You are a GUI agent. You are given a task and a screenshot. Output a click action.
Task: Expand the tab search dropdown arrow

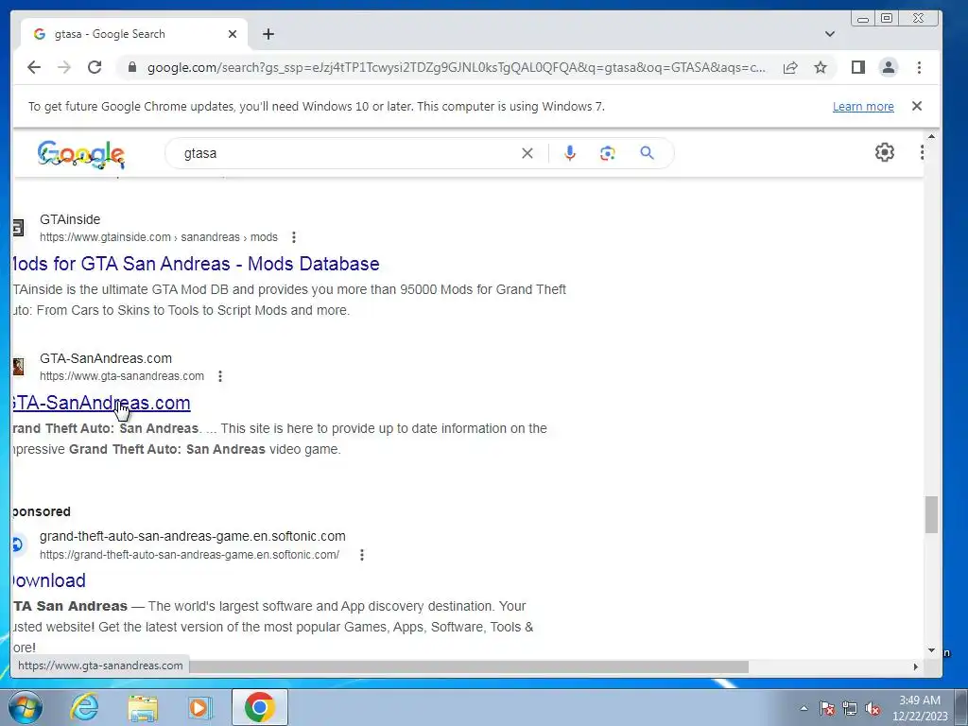click(x=830, y=34)
